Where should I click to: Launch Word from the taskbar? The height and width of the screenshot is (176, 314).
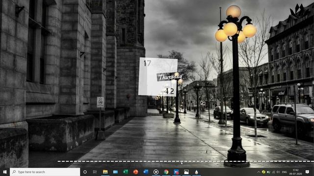tap(146, 172)
